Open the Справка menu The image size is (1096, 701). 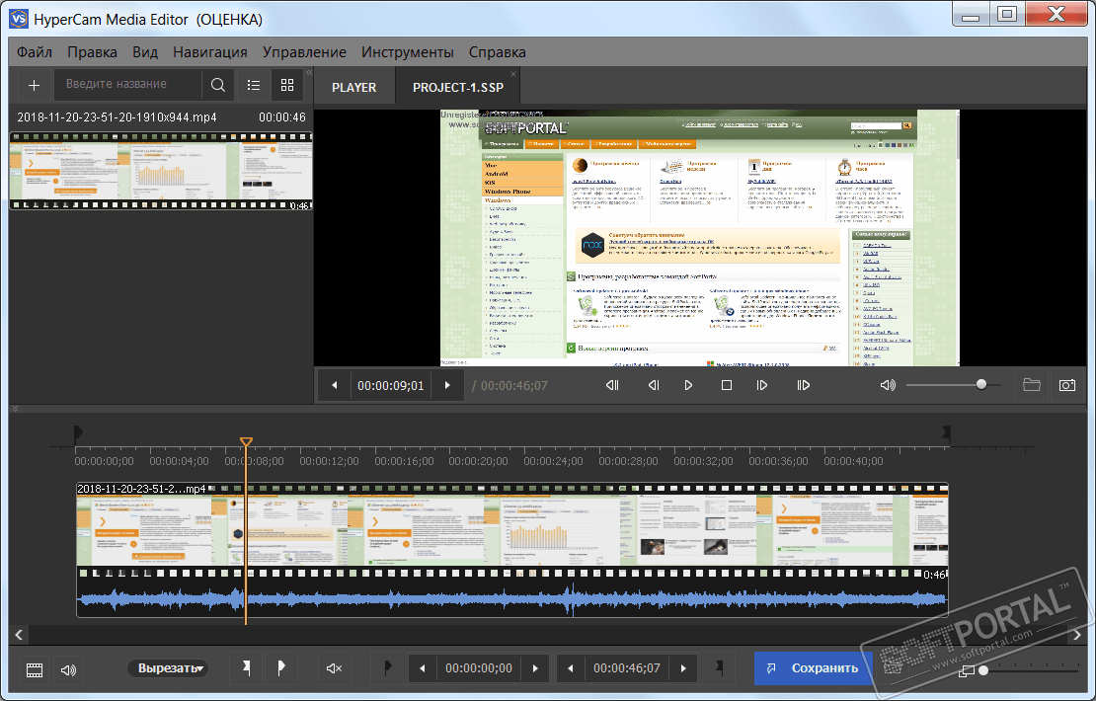(x=497, y=52)
